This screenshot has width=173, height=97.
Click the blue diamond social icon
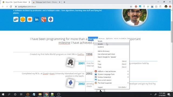[51, 19]
